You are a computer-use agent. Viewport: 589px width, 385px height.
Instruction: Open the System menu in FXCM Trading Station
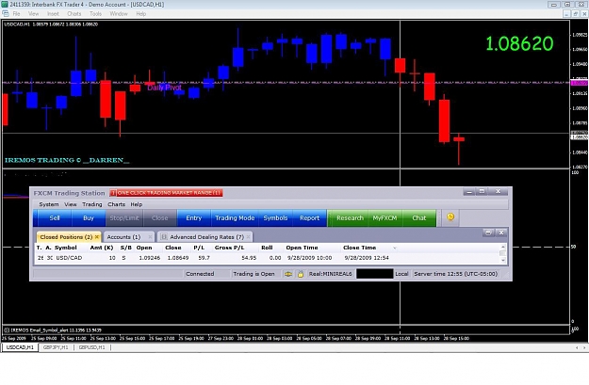click(x=49, y=204)
